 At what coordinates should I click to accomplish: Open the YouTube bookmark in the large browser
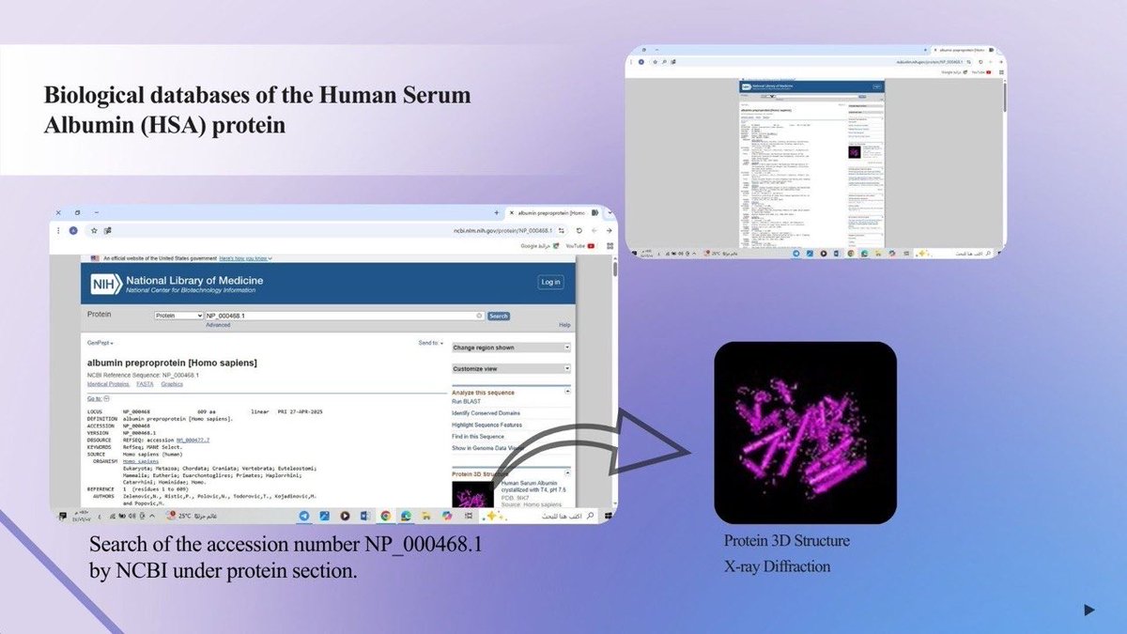point(579,246)
